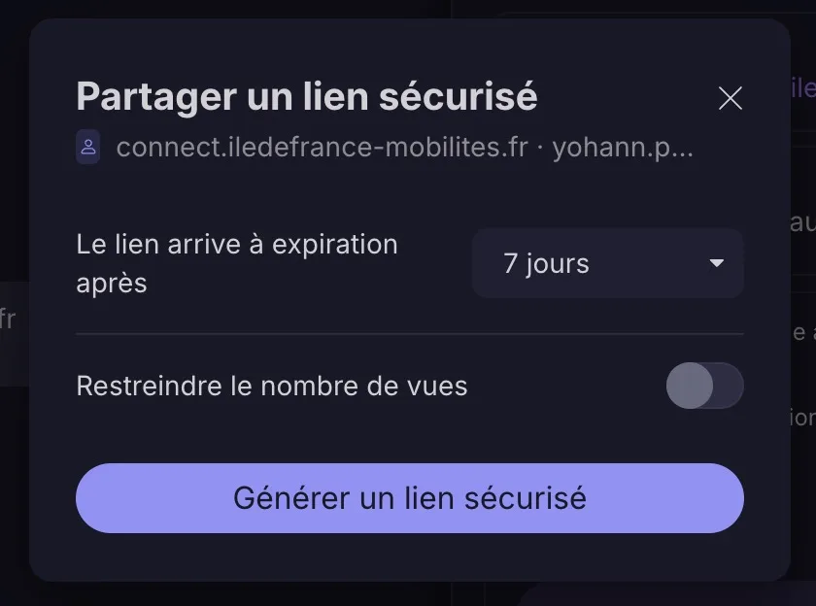Click the divider line between the two settings

409,334
